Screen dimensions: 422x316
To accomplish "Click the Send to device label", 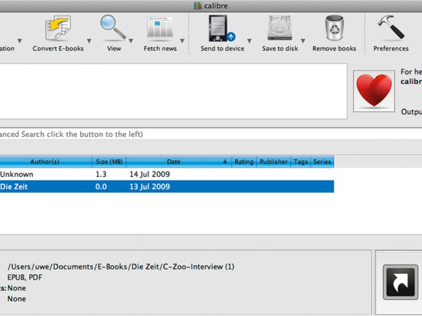I will point(223,49).
